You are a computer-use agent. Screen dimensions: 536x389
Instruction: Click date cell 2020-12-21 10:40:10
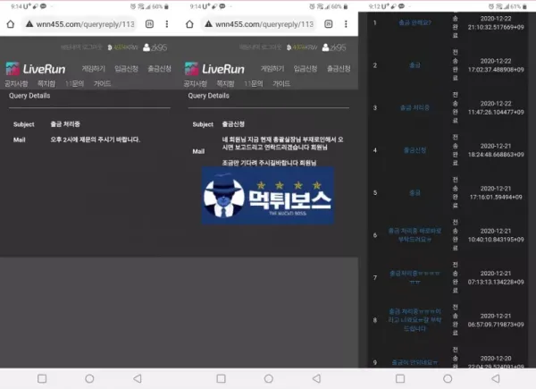pyautogui.click(x=496, y=235)
